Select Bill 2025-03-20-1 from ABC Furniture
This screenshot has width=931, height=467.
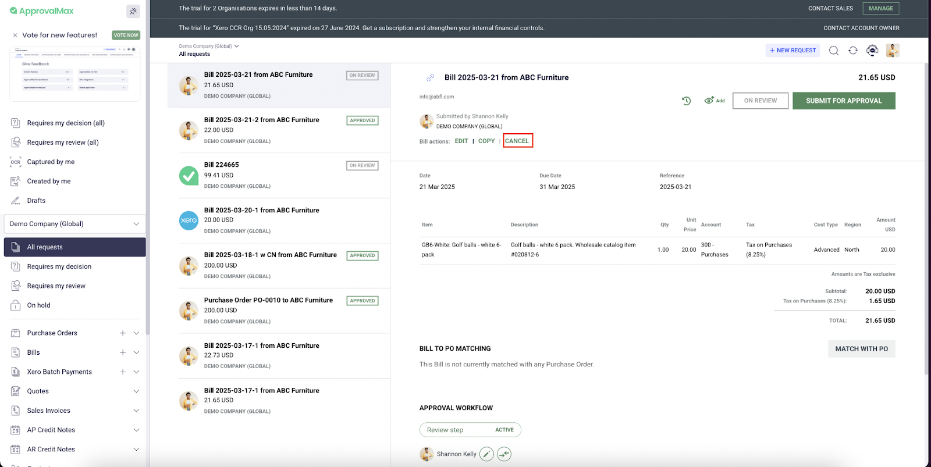coord(279,220)
